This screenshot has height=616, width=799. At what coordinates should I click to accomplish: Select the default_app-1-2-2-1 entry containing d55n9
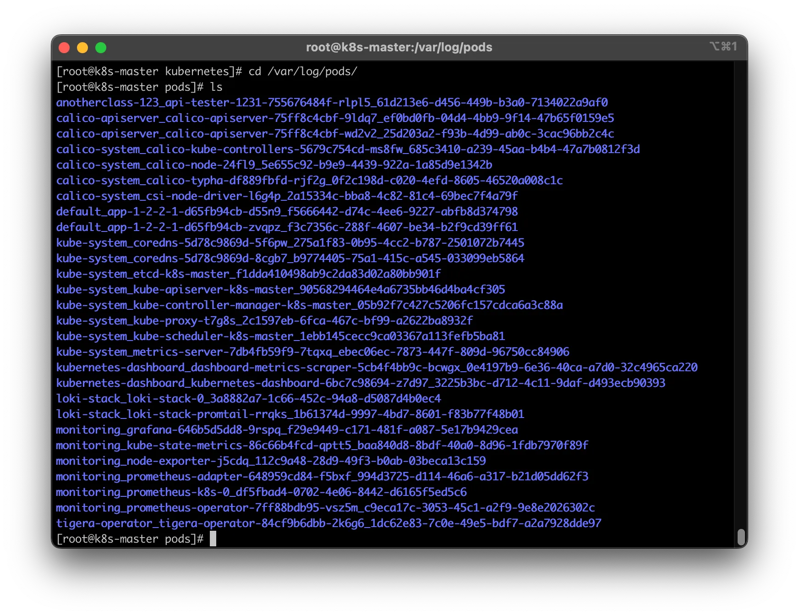287,212
